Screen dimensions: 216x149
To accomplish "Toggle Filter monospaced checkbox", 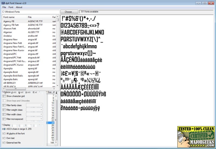I will [4, 119].
